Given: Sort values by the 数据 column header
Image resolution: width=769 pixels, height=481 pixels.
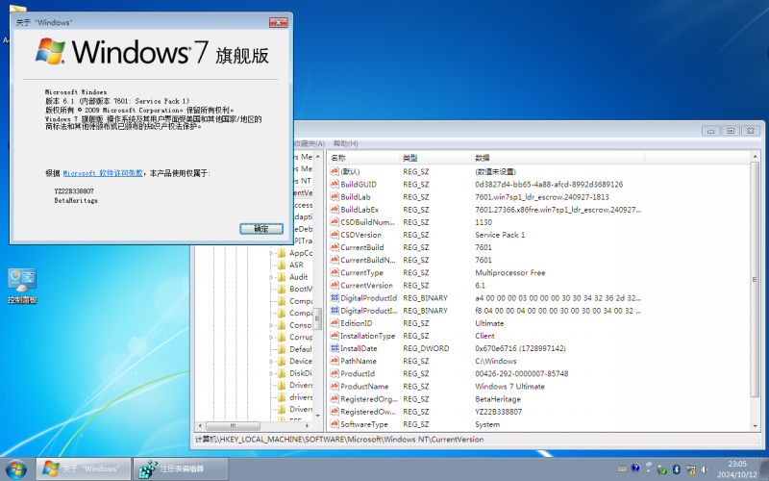Looking at the screenshot, I should pos(558,158).
